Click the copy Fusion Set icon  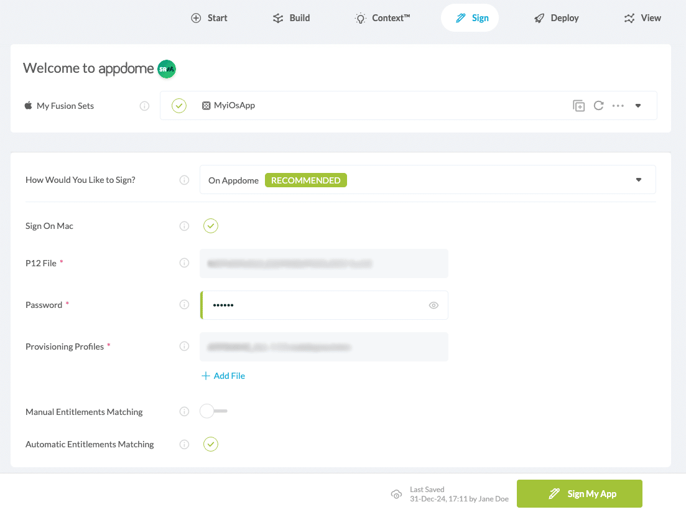coord(578,106)
